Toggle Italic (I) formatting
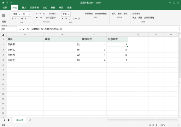Image resolution: width=181 pixels, height=127 pixels. coord(16,18)
